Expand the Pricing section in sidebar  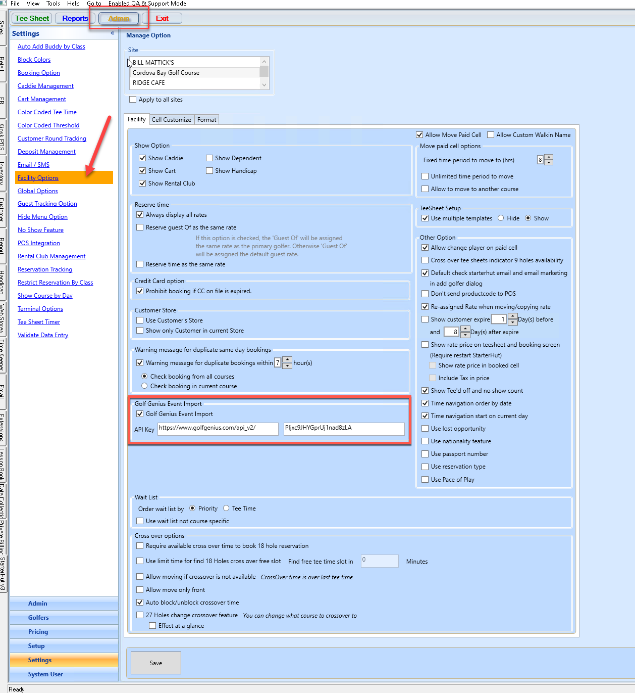coord(38,632)
